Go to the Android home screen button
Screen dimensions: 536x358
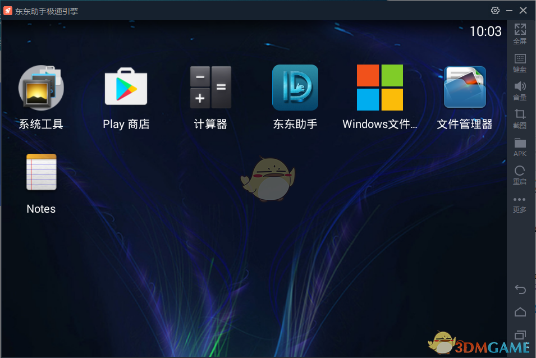click(520, 312)
